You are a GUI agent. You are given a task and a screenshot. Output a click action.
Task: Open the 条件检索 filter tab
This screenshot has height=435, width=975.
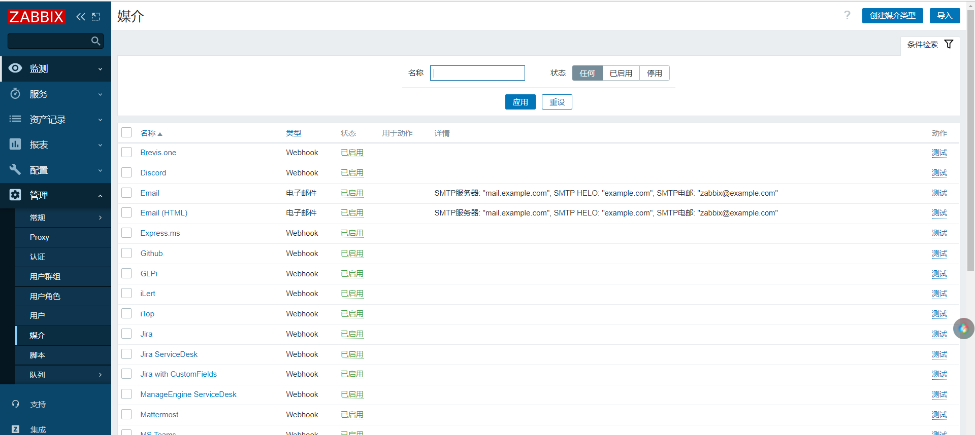pos(930,45)
